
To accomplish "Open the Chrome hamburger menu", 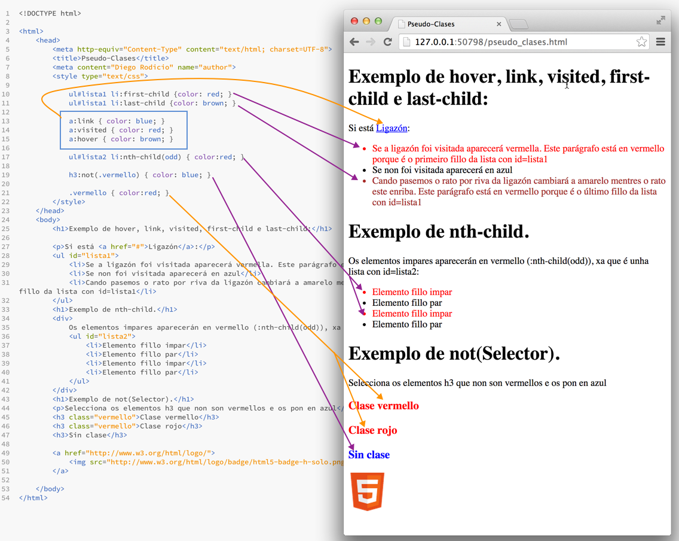I will [x=660, y=42].
